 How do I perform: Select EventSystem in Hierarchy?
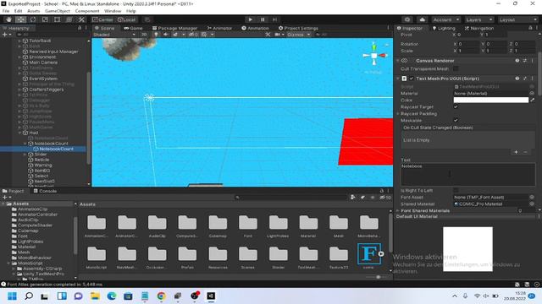coord(43,79)
